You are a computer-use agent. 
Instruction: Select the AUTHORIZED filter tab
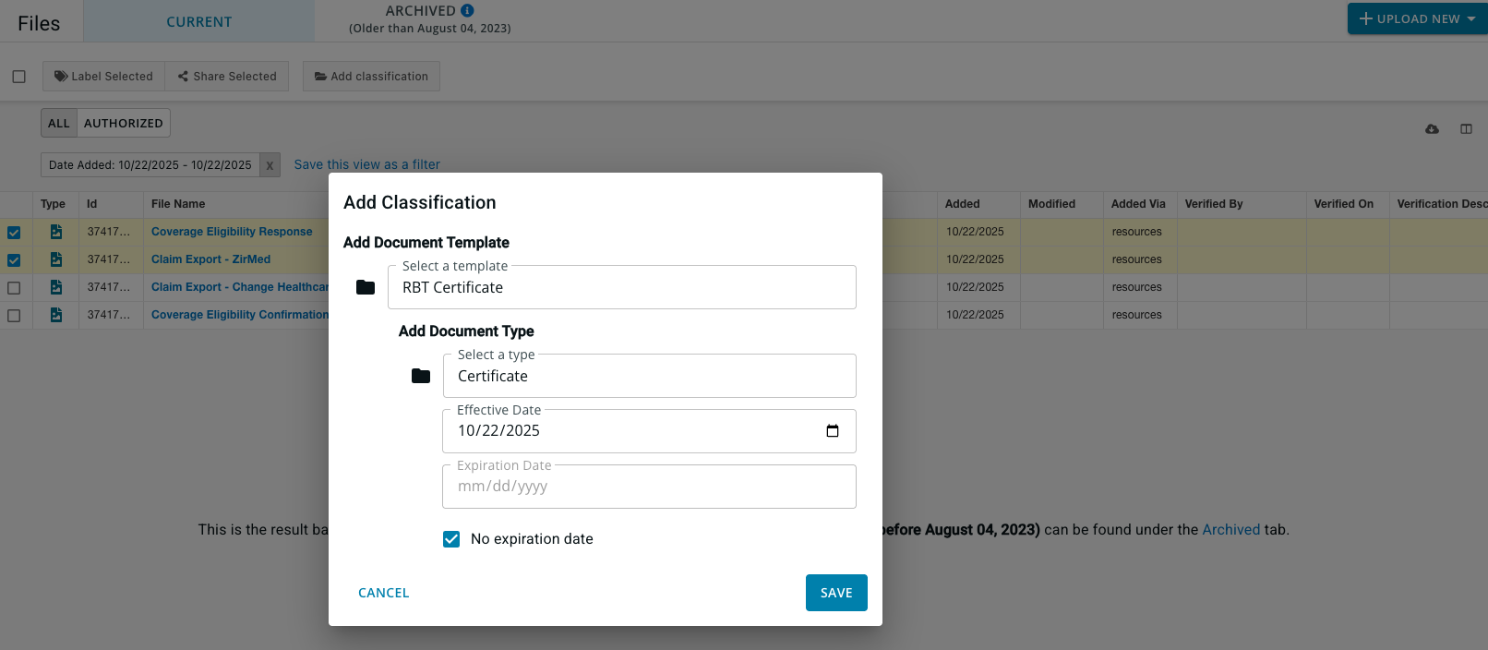pyautogui.click(x=123, y=123)
